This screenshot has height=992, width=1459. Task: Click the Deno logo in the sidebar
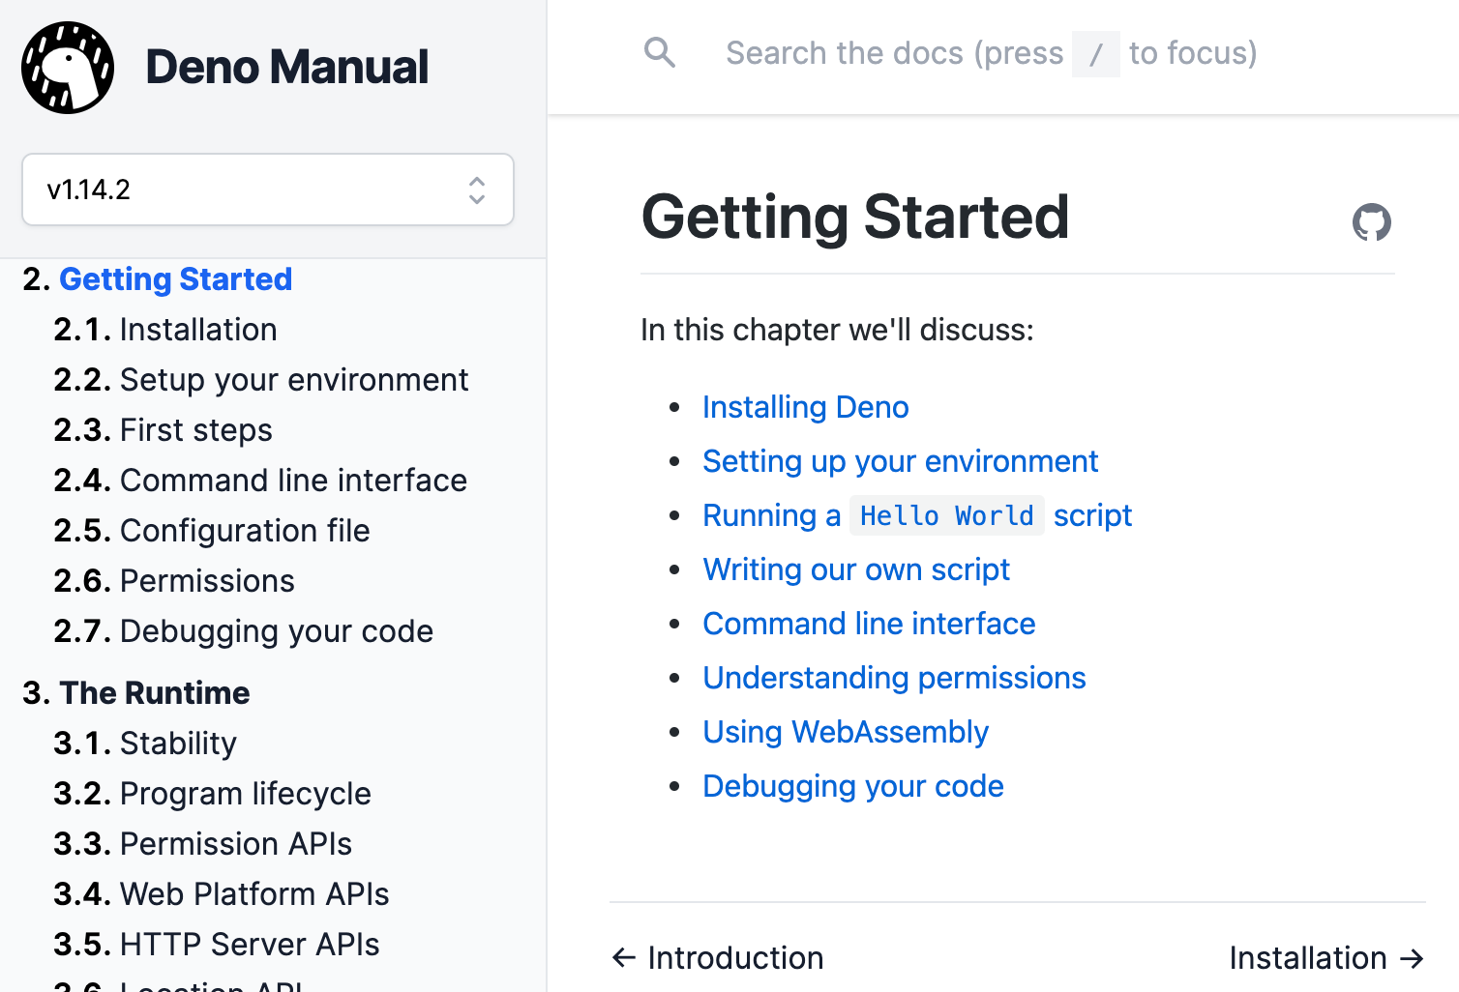[x=67, y=67]
